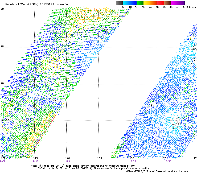Click the '45' legend scale label
Viewport: 197px width, 173px height.
pyautogui.click(x=178, y=7)
